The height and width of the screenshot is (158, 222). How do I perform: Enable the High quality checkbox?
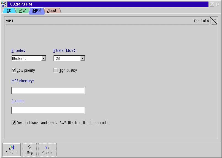56,70
